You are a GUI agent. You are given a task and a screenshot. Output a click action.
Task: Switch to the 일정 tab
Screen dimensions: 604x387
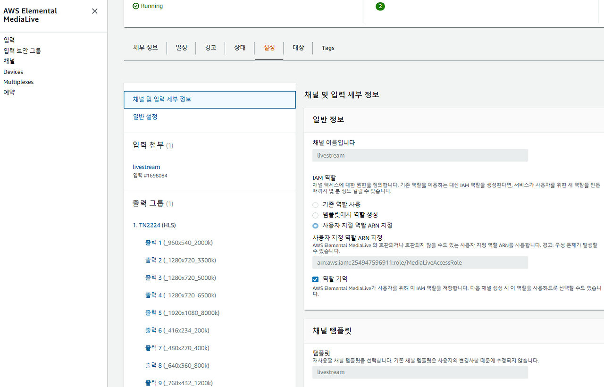click(181, 48)
